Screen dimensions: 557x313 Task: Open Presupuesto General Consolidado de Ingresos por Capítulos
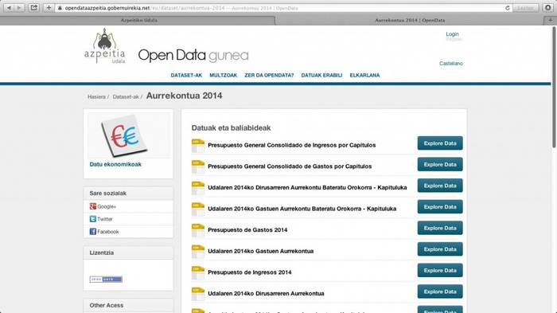pos(292,145)
